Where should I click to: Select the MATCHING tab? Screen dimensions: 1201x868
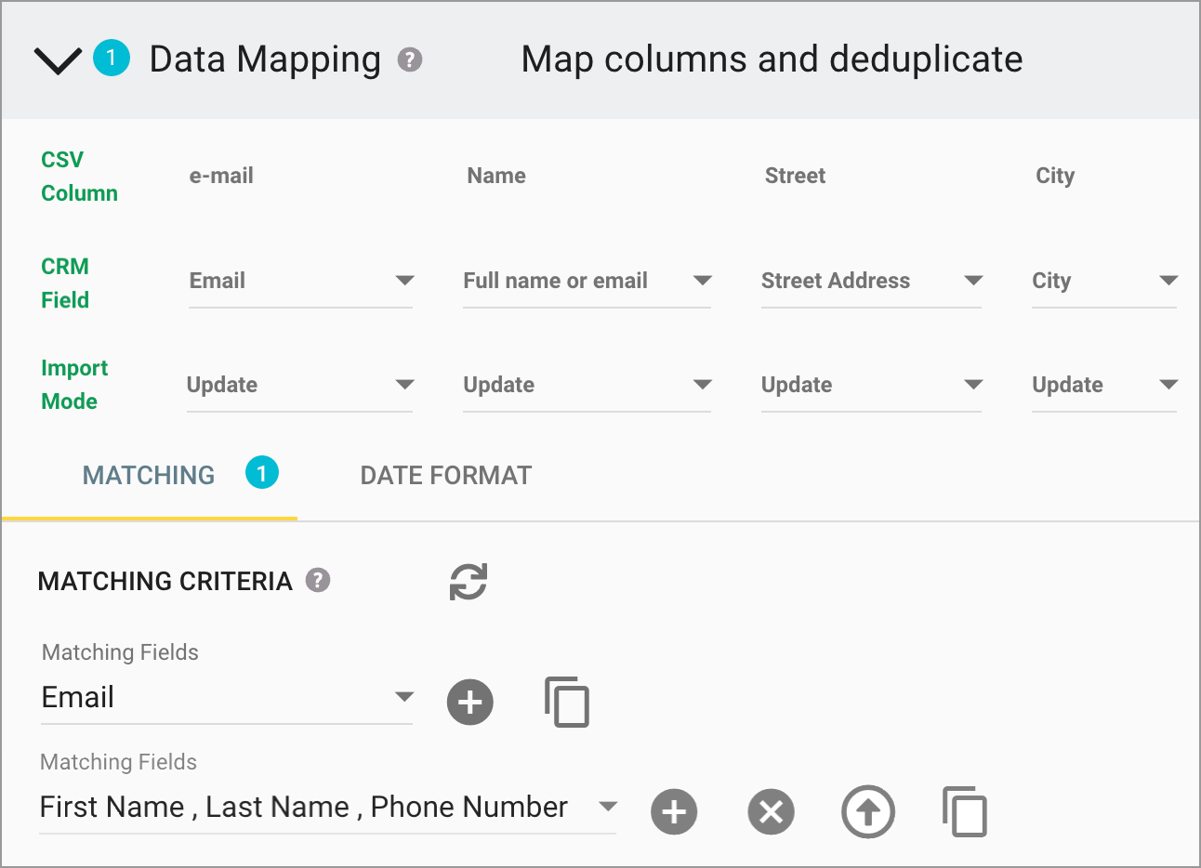click(x=148, y=475)
